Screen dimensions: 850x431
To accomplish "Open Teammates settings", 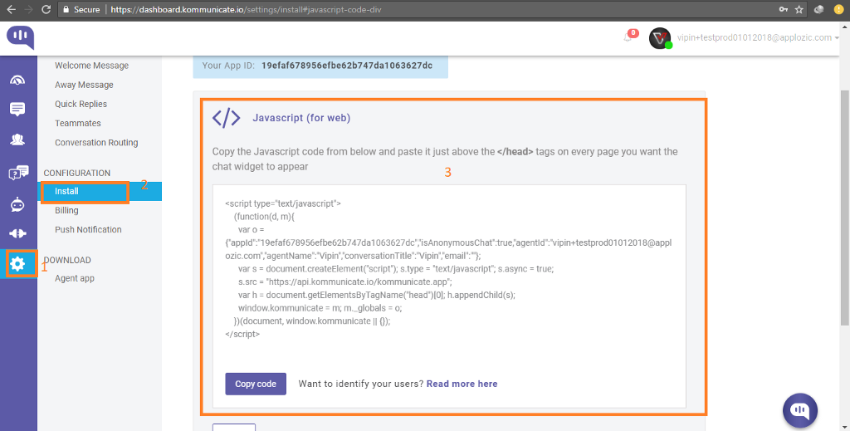I will [x=77, y=123].
